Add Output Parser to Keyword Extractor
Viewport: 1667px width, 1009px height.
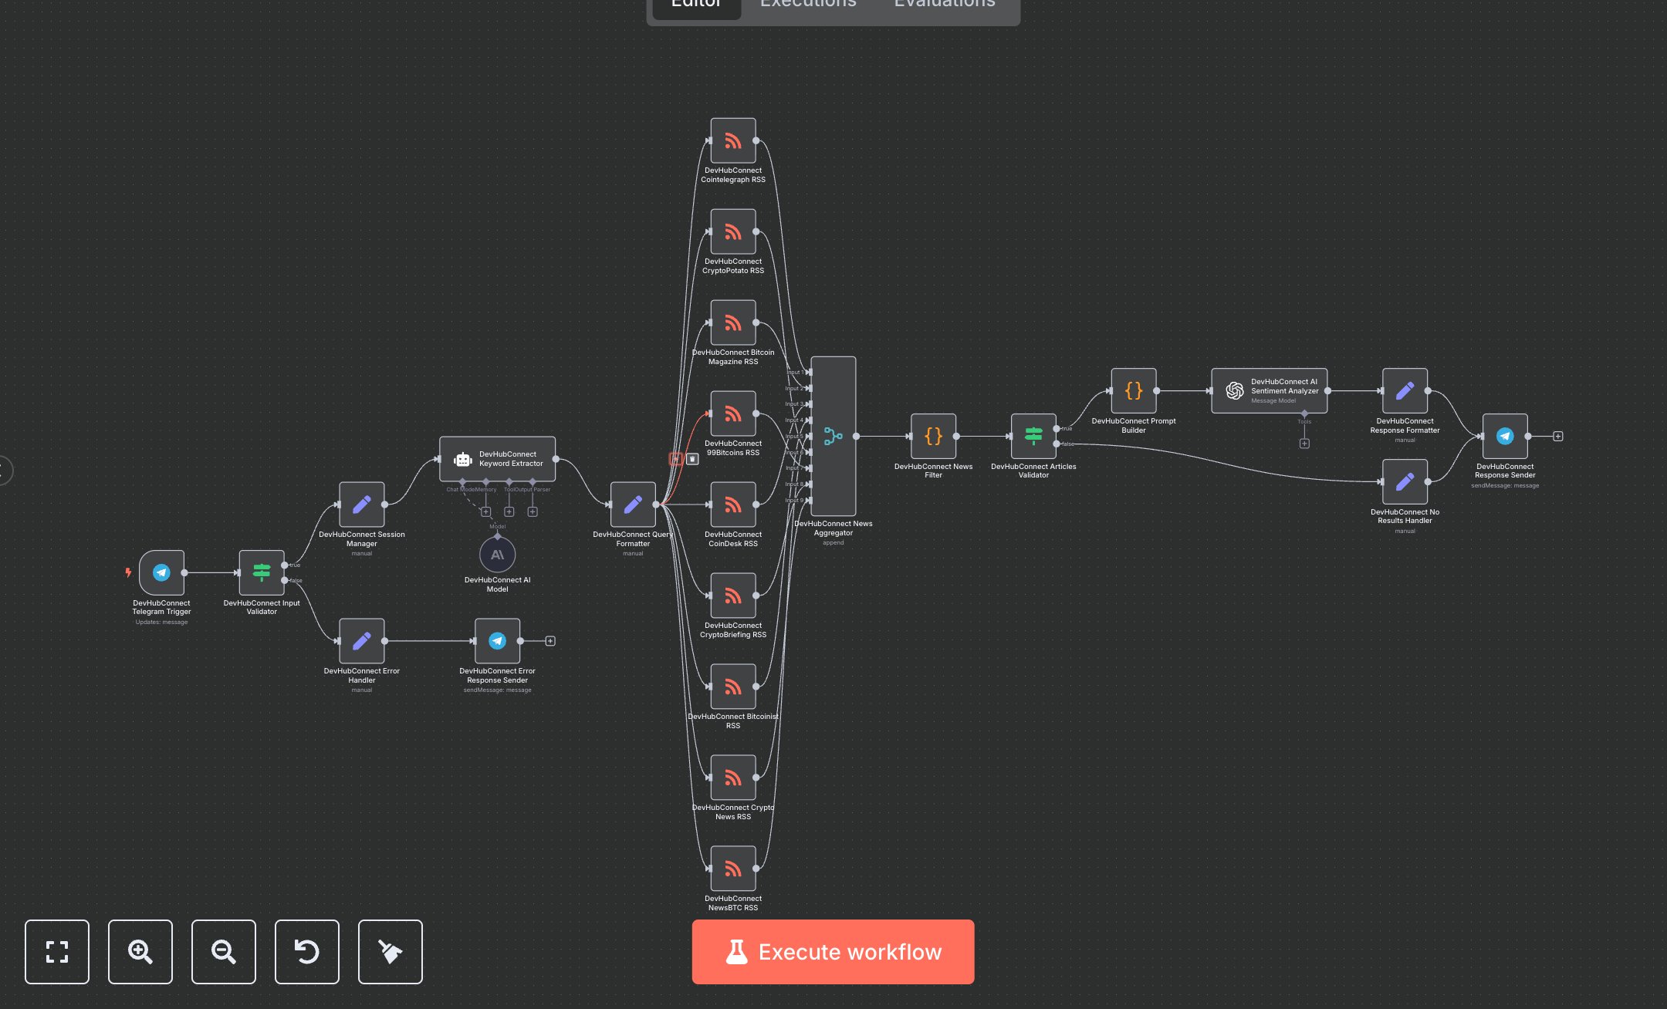point(533,511)
